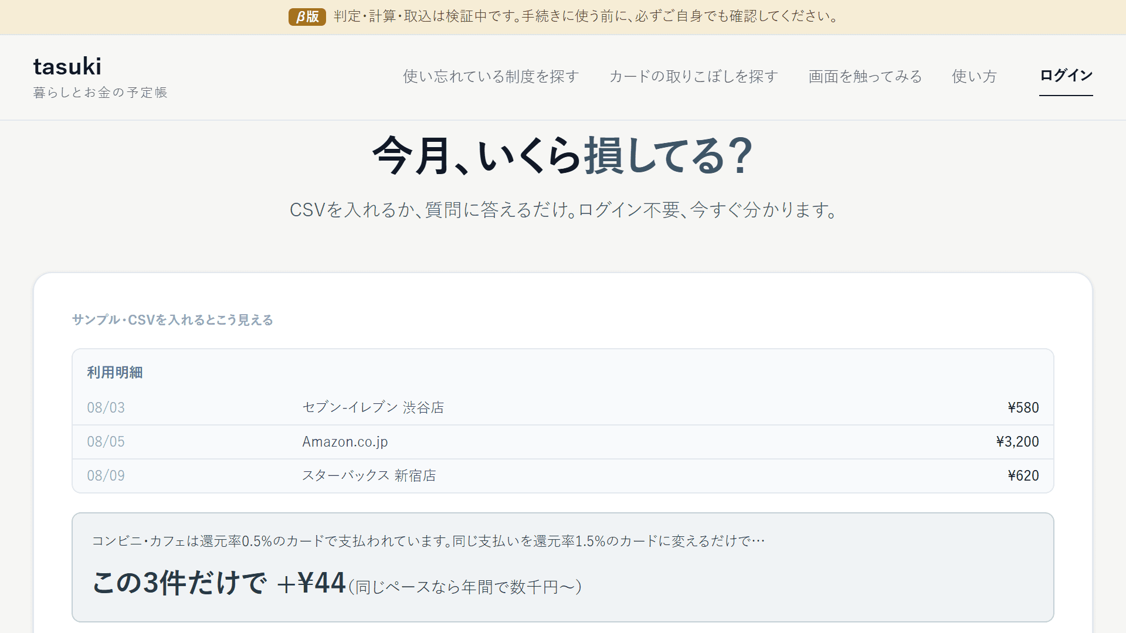Screen dimensions: 1126x633
Task: Open 使い忘れている制度を探す menu item
Action: (x=491, y=77)
